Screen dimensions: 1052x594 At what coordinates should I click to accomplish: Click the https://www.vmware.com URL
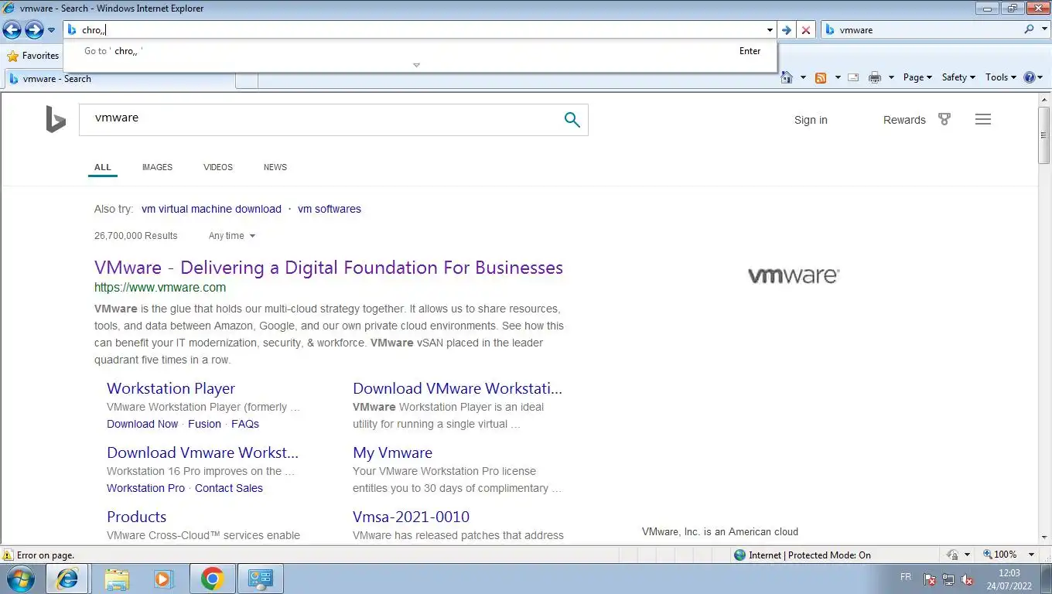tap(160, 288)
